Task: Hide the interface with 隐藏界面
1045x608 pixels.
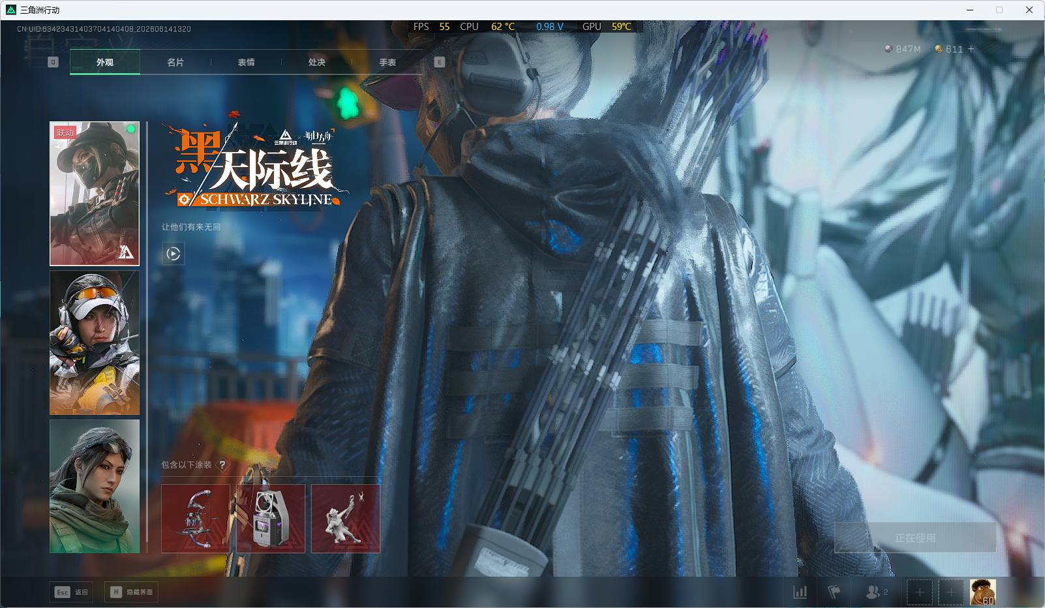Action: point(131,592)
